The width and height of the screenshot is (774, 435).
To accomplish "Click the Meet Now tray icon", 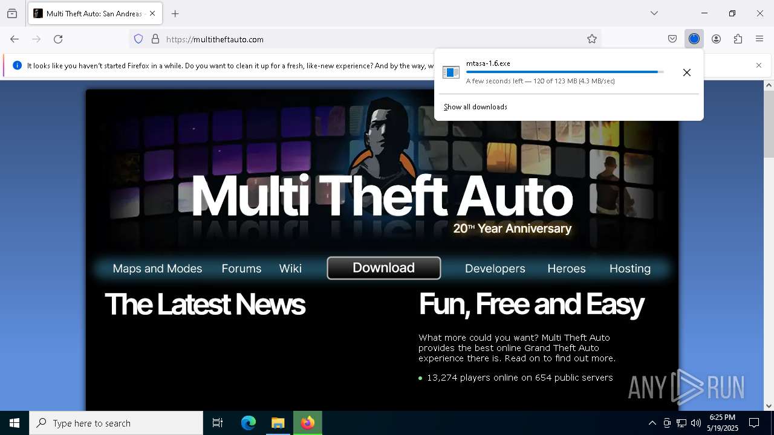I will point(667,423).
